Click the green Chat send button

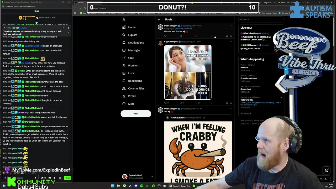pyautogui.click(x=67, y=178)
